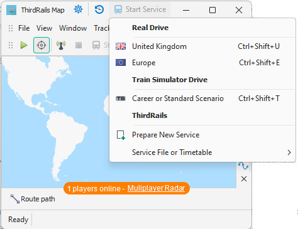The width and height of the screenshot is (298, 229).
Task: Open the Start Service dropdown button
Action: tap(140, 9)
